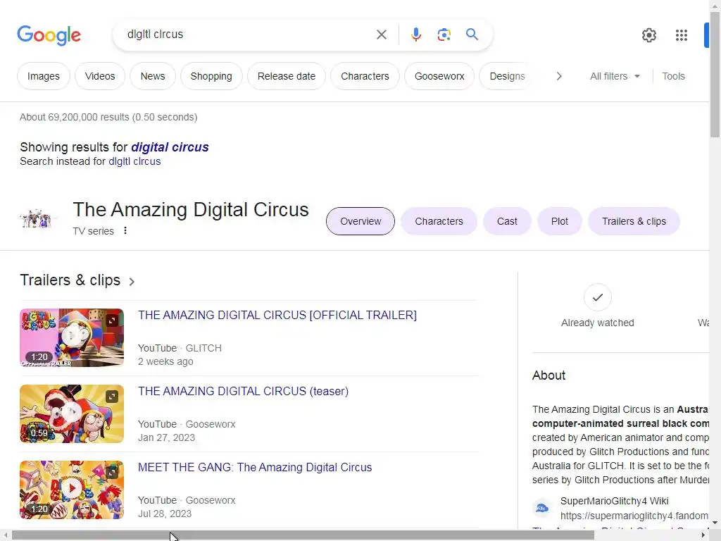
Task: Expand the All filters dropdown
Action: 615,76
